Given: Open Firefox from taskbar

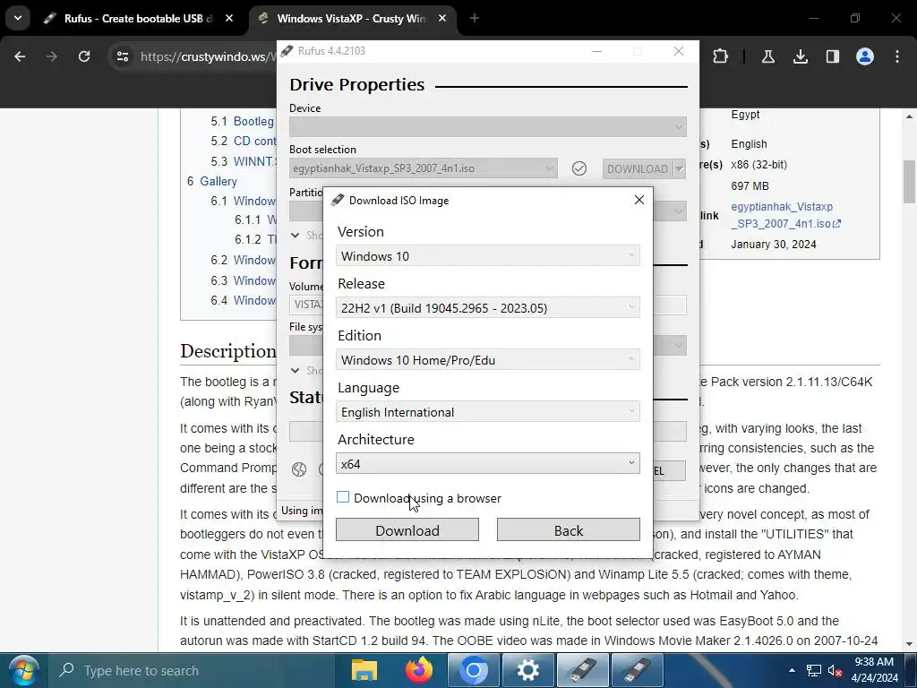Looking at the screenshot, I should click(x=419, y=670).
